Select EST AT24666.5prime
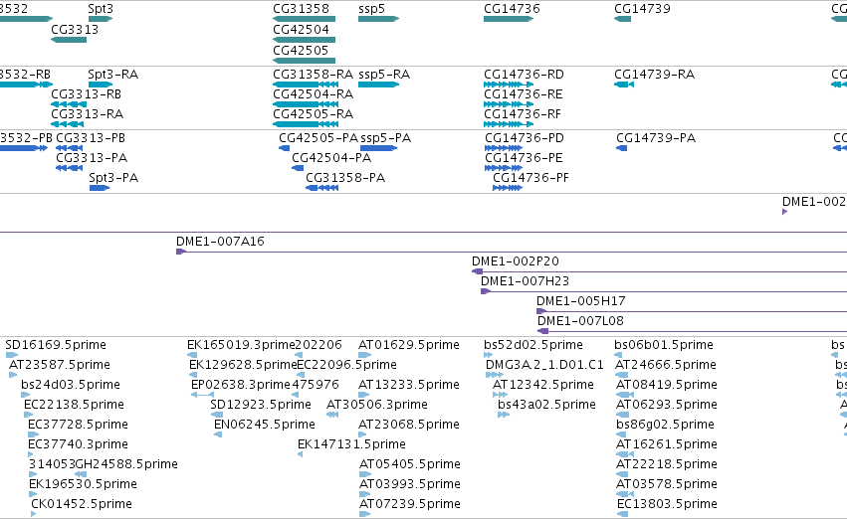Screen dimensions: 847x519 pyautogui.click(x=622, y=375)
